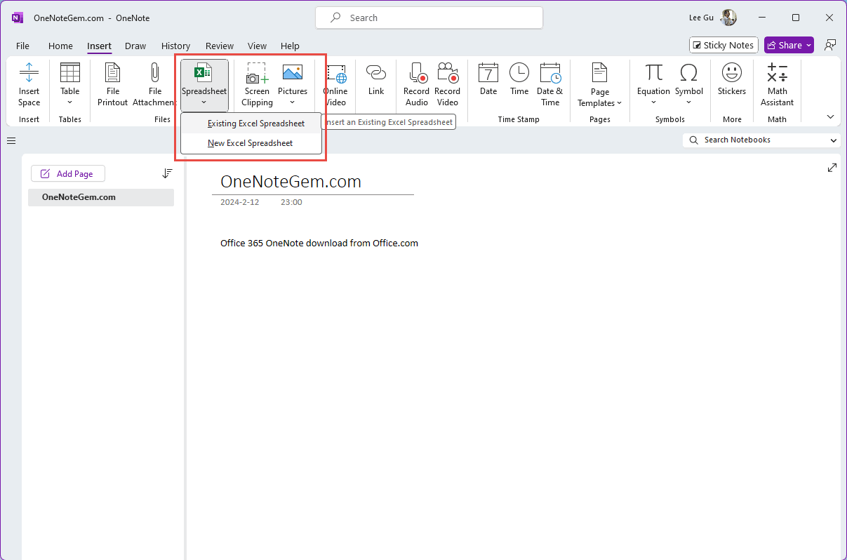Image resolution: width=847 pixels, height=560 pixels.
Task: Switch to the Home tab
Action: (60, 46)
